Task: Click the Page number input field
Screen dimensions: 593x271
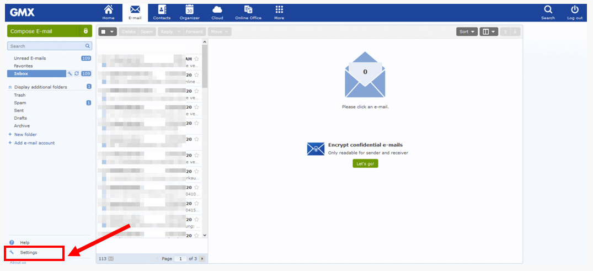Action: (x=181, y=259)
